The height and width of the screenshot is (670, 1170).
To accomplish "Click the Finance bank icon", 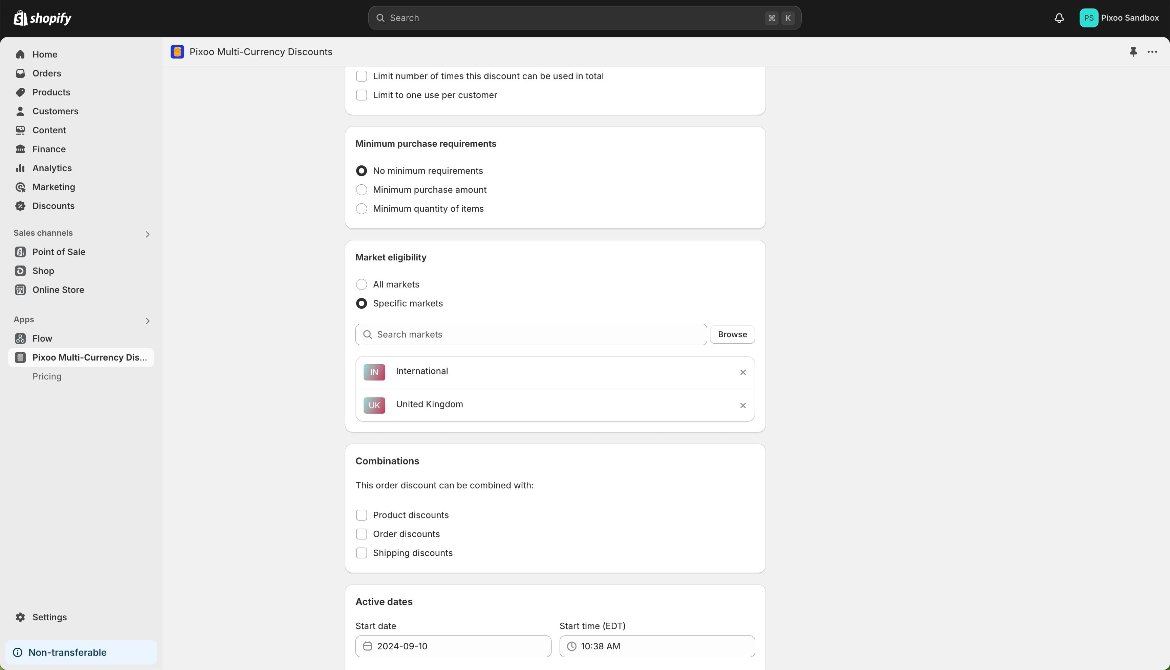I will tap(20, 149).
